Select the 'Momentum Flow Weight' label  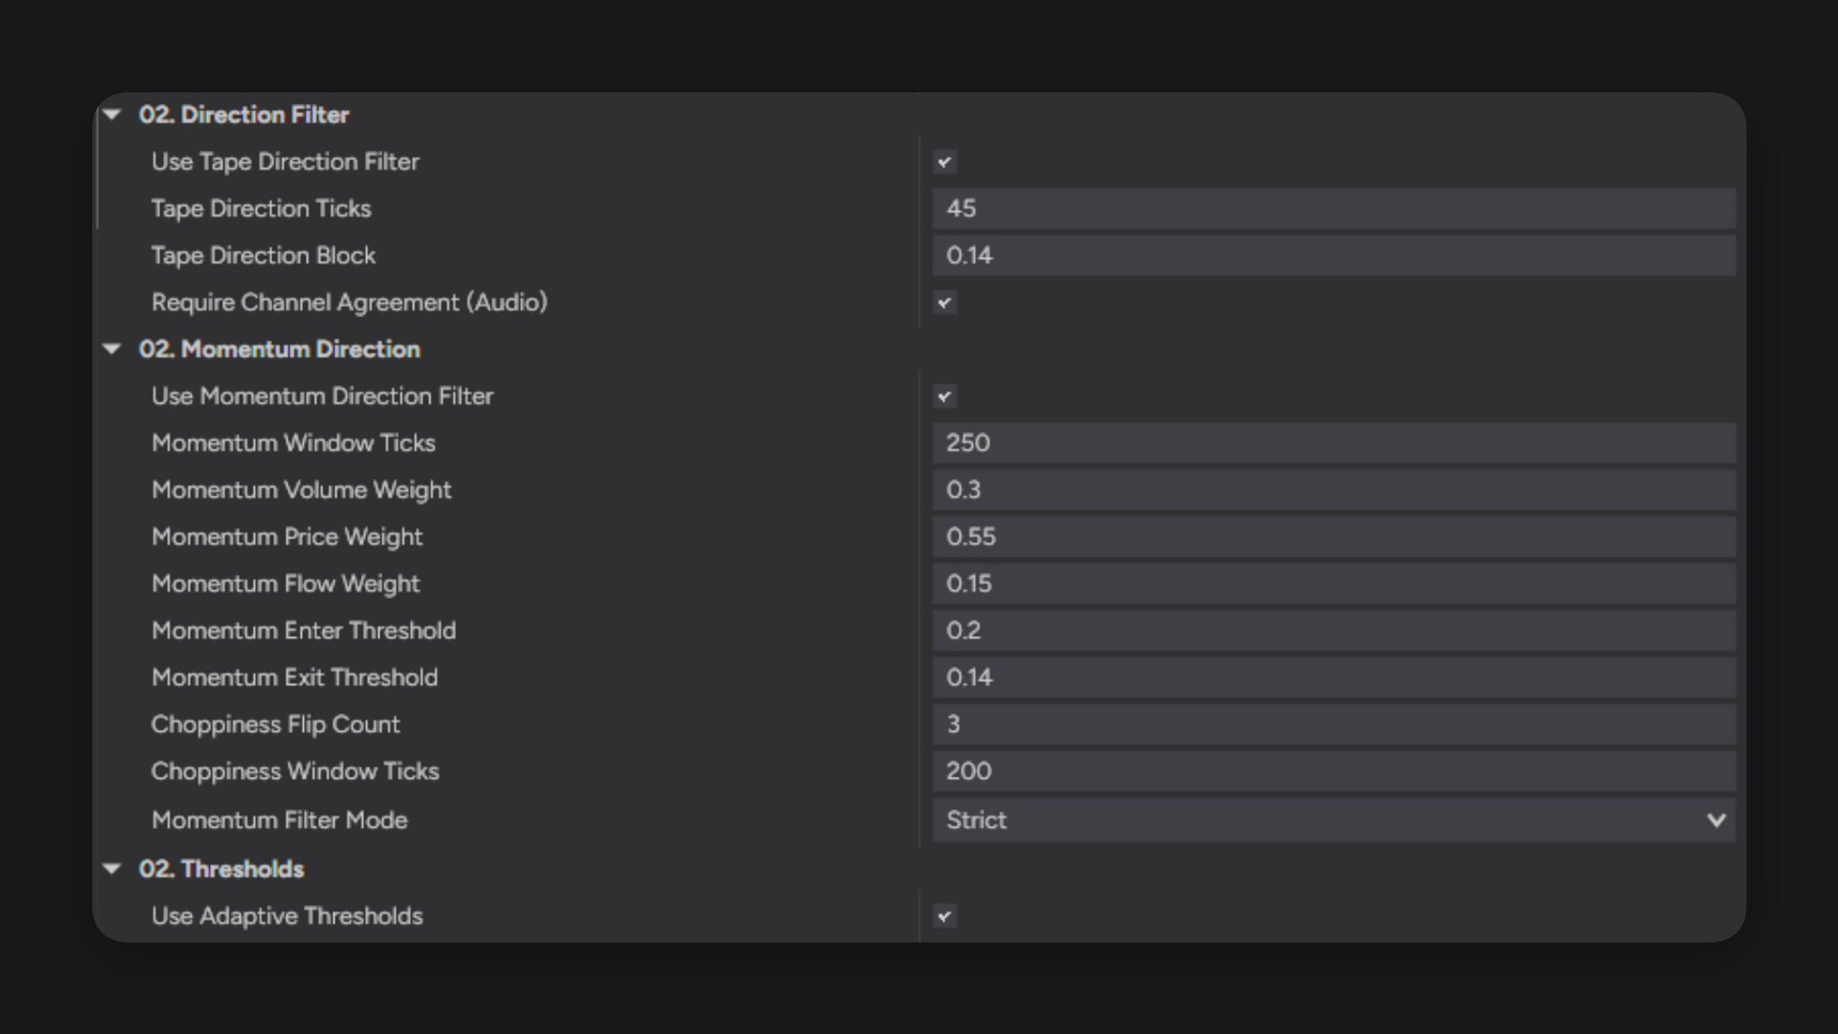tap(286, 584)
